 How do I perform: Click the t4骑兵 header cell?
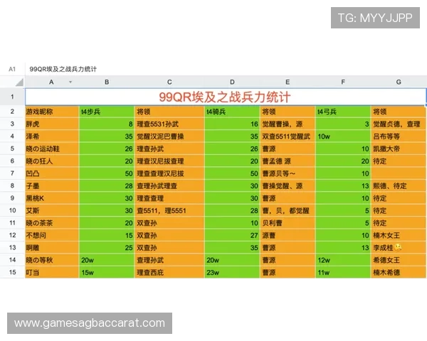(232, 112)
